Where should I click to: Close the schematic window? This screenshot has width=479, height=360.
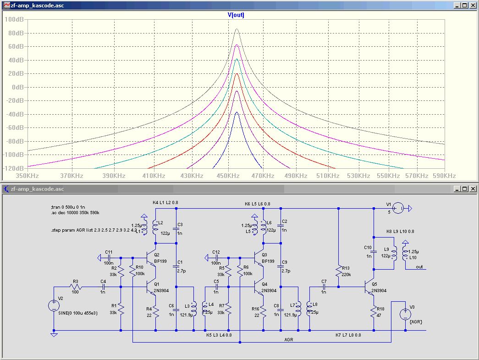[x=472, y=189]
